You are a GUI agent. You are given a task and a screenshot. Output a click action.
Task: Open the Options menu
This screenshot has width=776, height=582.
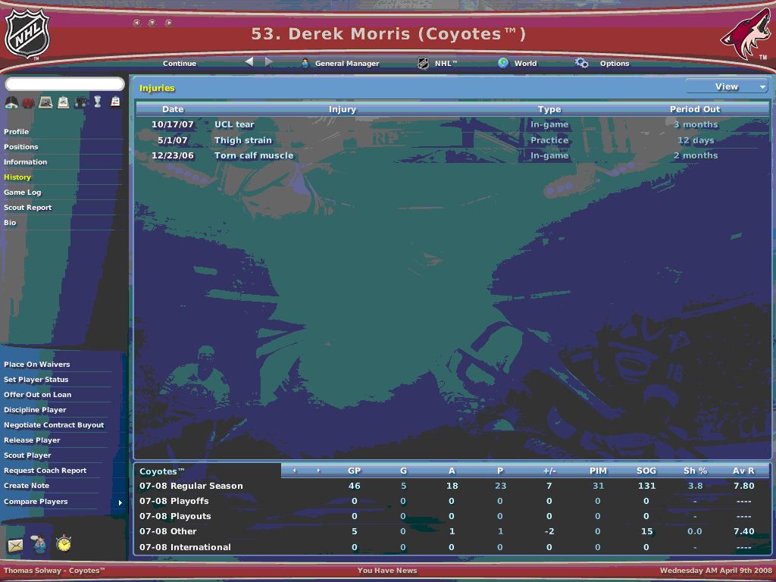coord(614,64)
